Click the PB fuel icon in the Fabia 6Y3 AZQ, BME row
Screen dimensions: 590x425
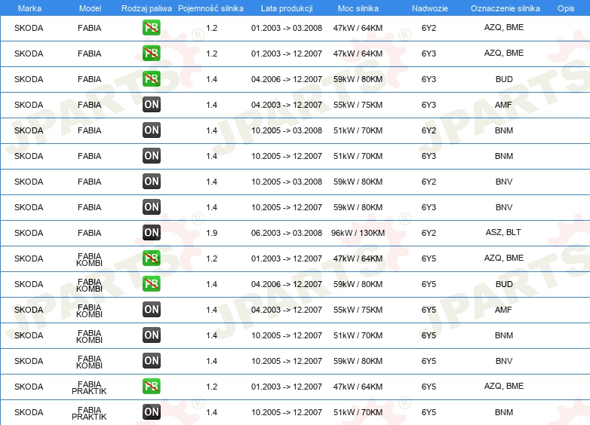point(151,53)
